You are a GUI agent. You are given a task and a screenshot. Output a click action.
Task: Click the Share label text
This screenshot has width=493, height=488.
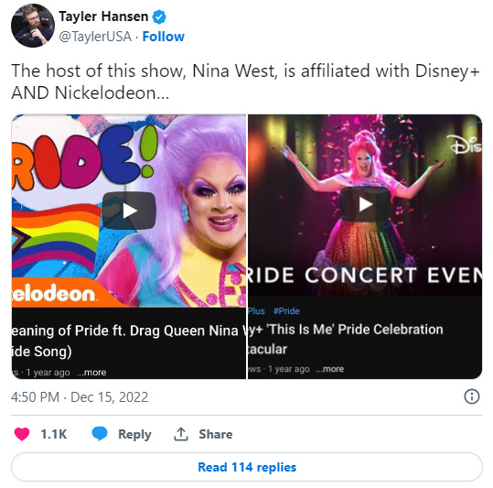click(216, 434)
